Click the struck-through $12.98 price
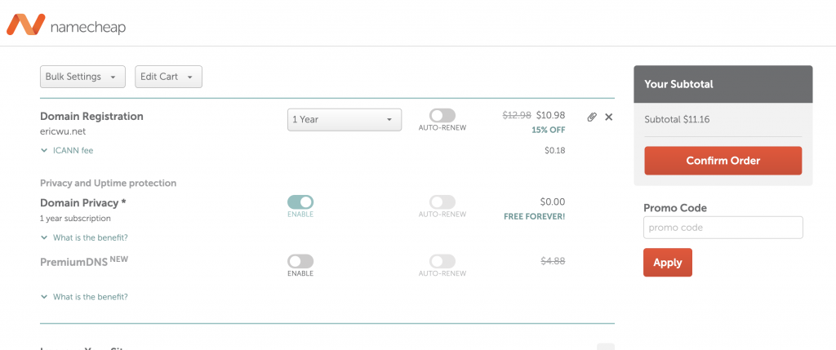 (517, 115)
